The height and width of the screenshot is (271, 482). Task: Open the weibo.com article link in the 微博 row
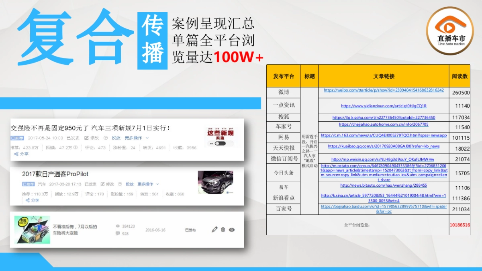point(385,91)
